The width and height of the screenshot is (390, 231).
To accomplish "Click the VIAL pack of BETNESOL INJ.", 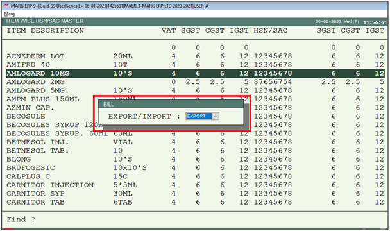I will pyautogui.click(x=123, y=142).
